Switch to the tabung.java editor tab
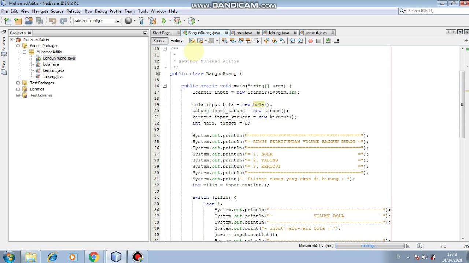 [278, 33]
